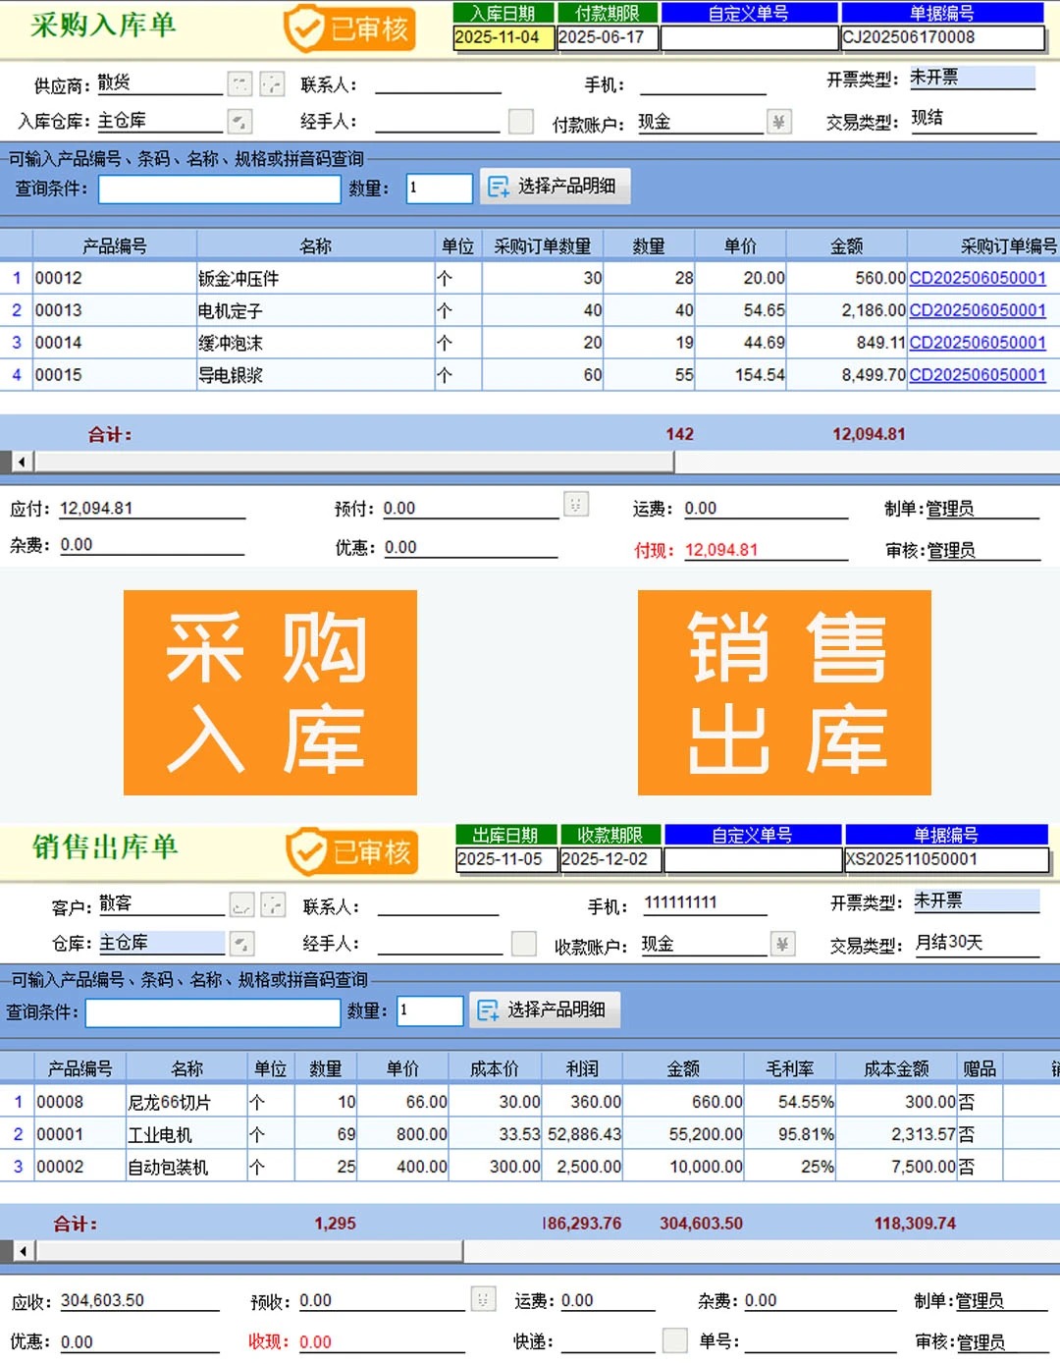1060x1364 pixels.
Task: Click the 毛利率 column header in sales table
Action: 789,1068
